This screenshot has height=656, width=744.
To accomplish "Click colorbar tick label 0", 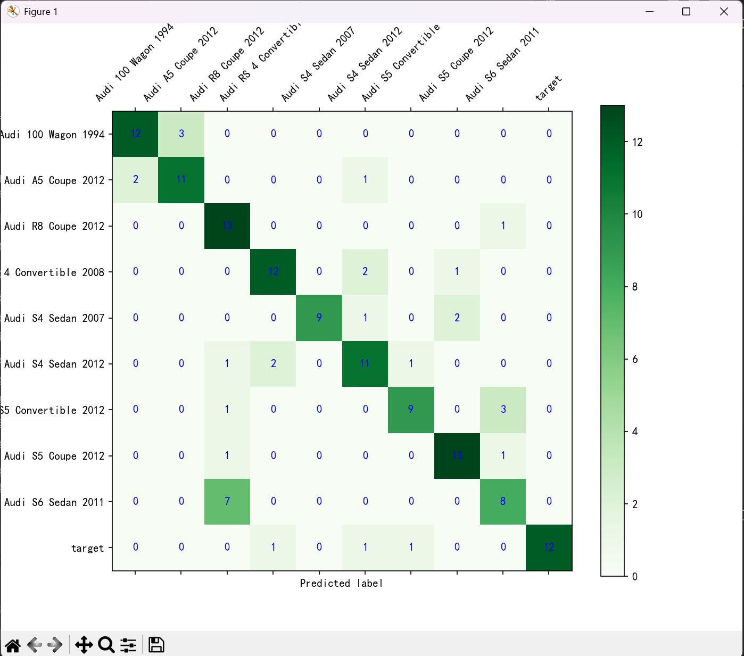I will [x=634, y=576].
